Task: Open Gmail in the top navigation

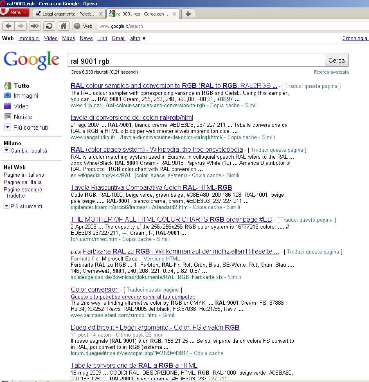Action: click(x=119, y=38)
